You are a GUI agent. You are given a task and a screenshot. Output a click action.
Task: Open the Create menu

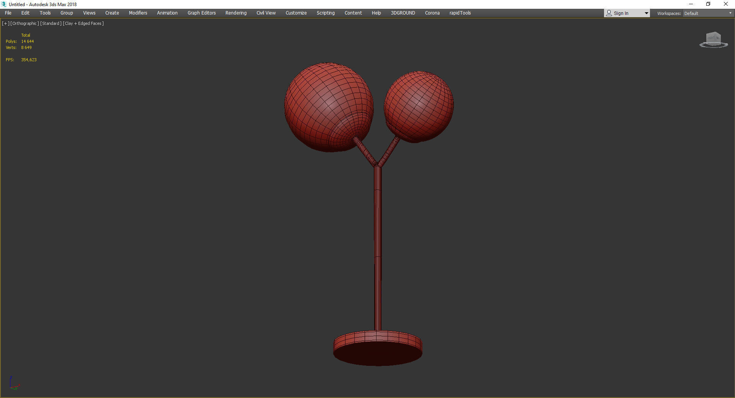pos(112,13)
